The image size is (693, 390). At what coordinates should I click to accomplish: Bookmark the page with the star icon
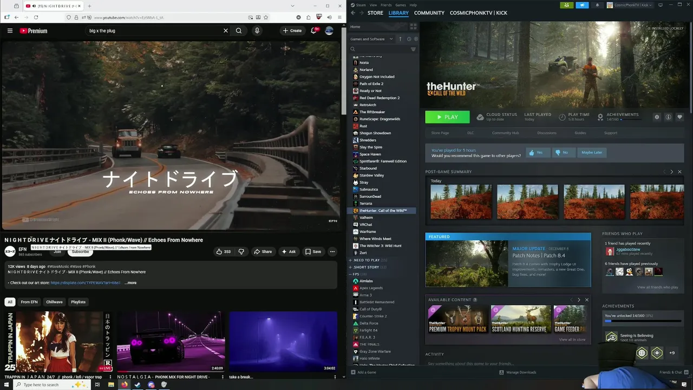pyautogui.click(x=266, y=17)
